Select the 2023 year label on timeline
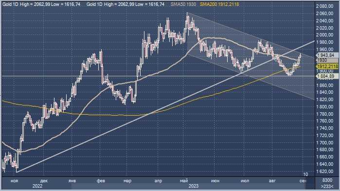340x191 pixels. click(x=194, y=186)
